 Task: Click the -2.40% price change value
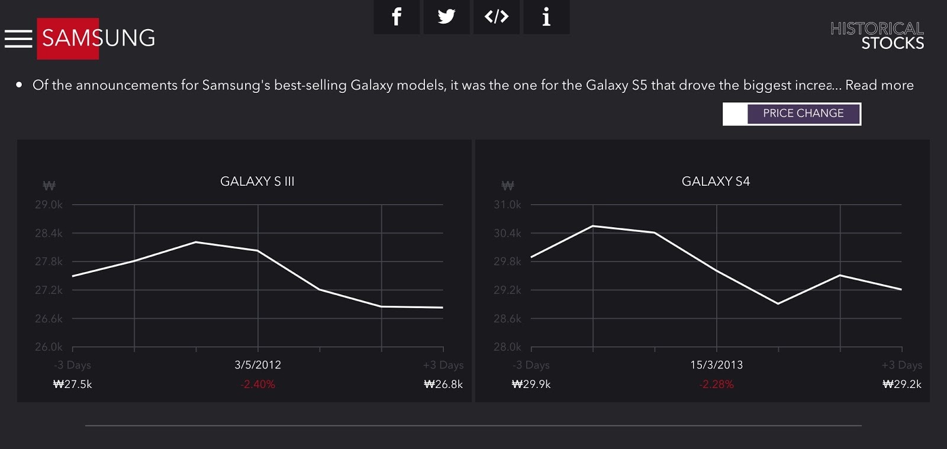click(x=257, y=385)
